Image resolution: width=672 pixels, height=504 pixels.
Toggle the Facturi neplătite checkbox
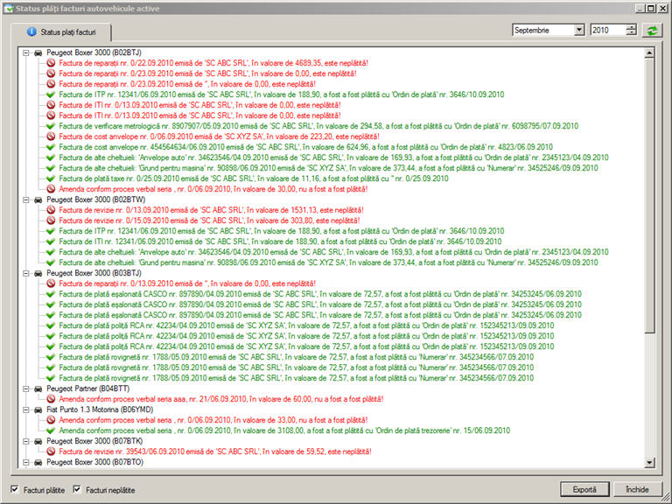[x=77, y=489]
